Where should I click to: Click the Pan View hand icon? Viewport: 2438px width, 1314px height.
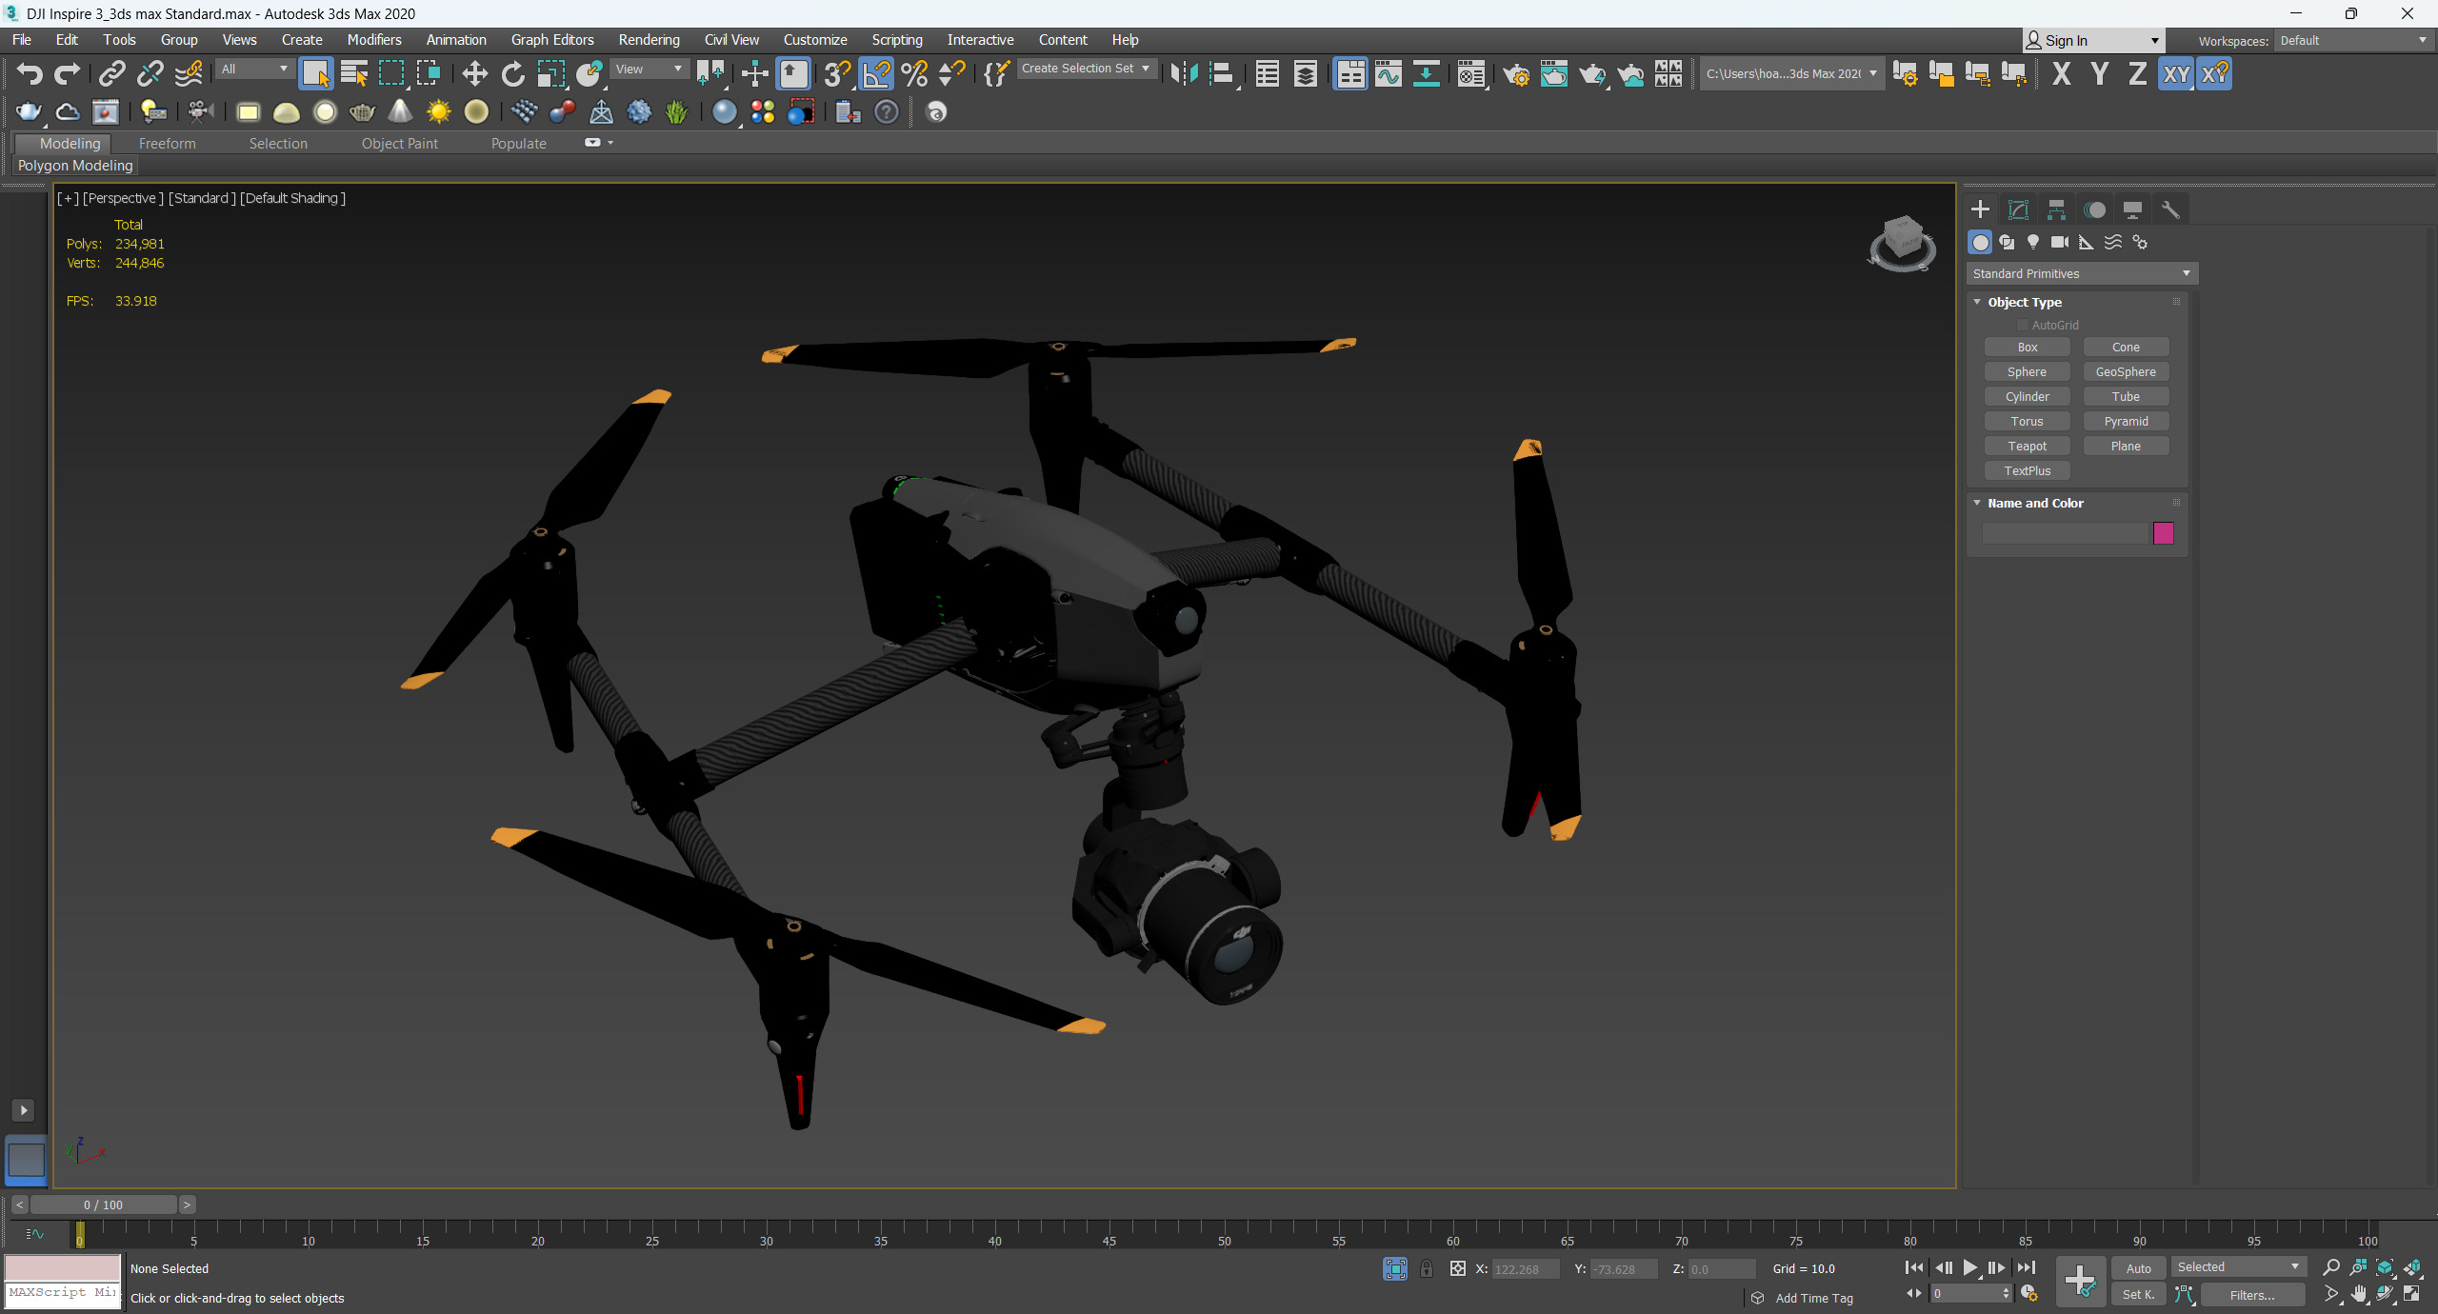[x=2358, y=1294]
